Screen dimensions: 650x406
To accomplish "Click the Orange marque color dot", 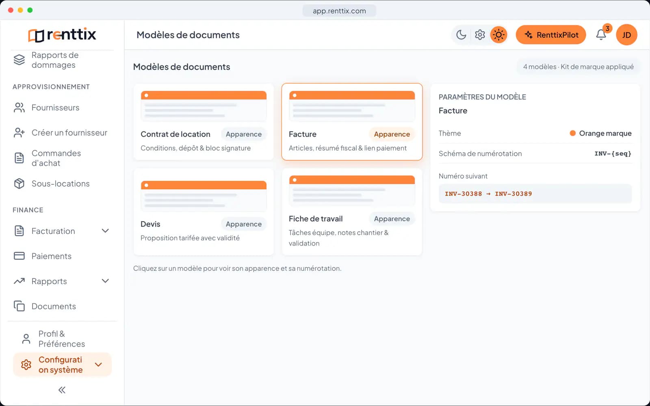I will pos(572,133).
